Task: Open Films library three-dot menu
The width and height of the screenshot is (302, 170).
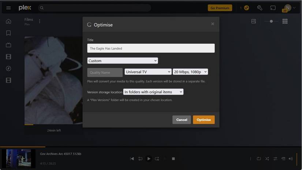Action: tap(40, 21)
